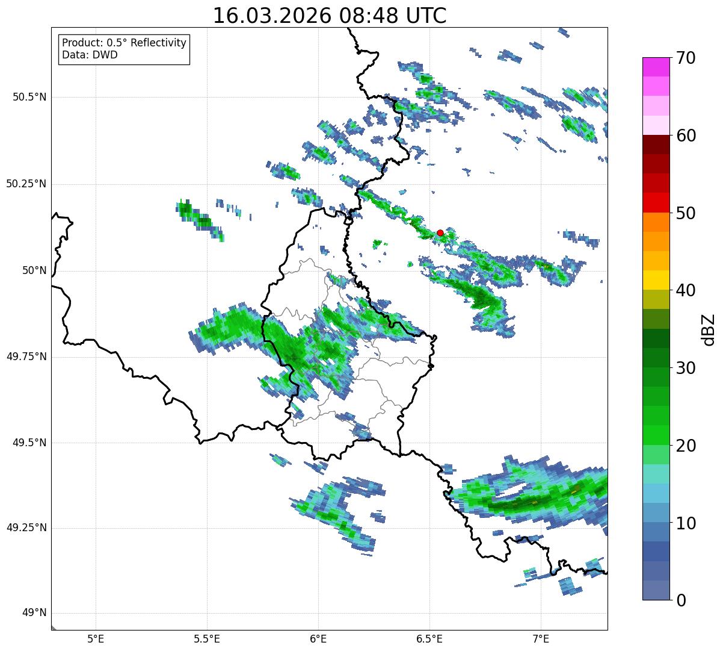Click the "6°E" longitude label
The image size is (723, 651).
pyautogui.click(x=318, y=638)
